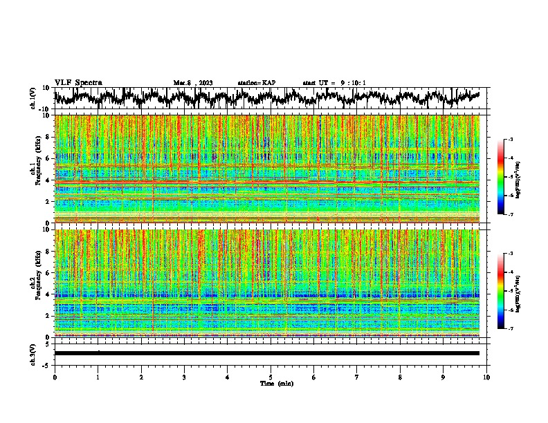
Task: Click the "10" tick at time axis end
Action: click(486, 377)
